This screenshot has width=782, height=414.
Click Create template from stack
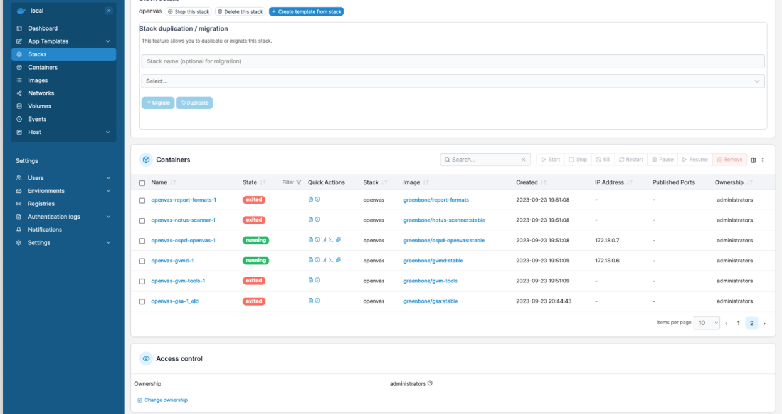click(x=306, y=11)
